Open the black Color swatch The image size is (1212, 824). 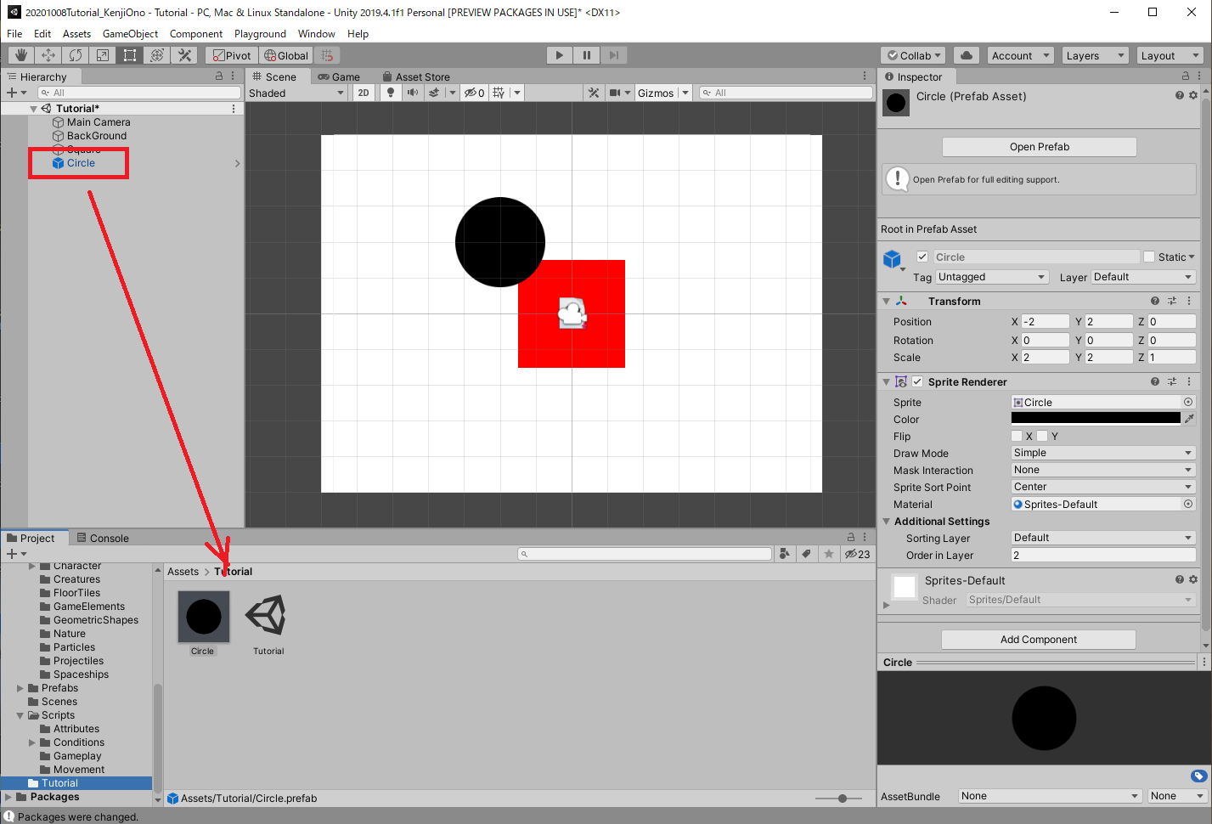[x=1096, y=419]
